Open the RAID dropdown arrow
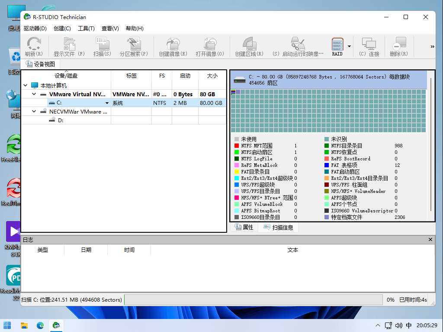Viewport: 443px width, 332px height. [x=349, y=46]
